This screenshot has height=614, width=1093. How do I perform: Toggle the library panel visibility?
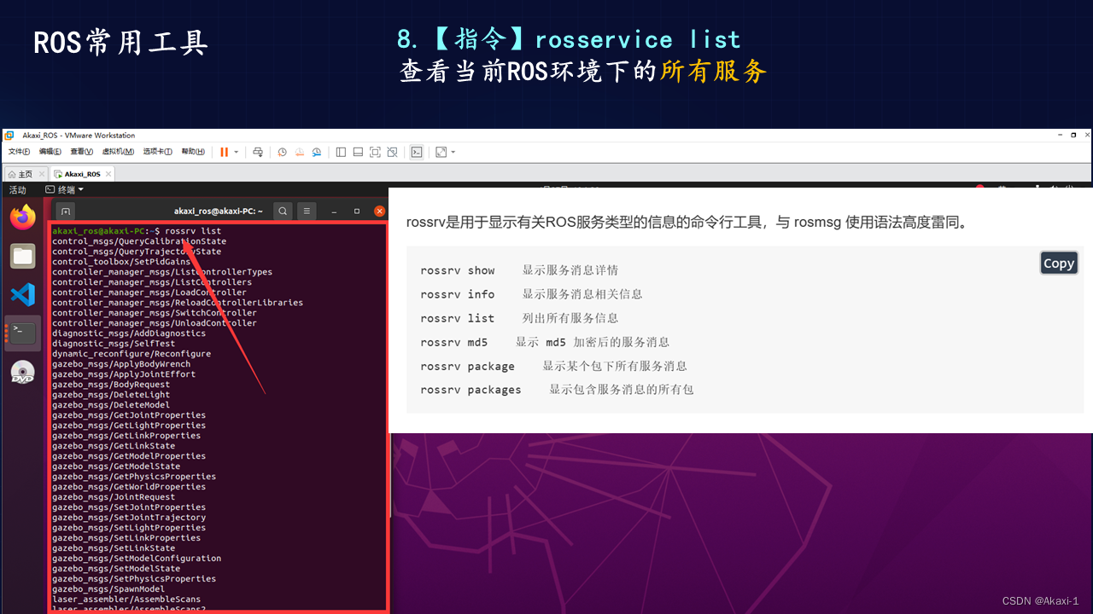pyautogui.click(x=341, y=152)
